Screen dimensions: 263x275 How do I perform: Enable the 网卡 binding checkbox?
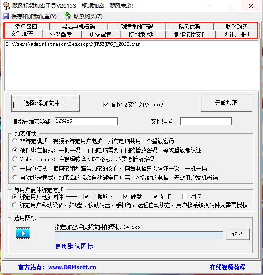click(185, 196)
